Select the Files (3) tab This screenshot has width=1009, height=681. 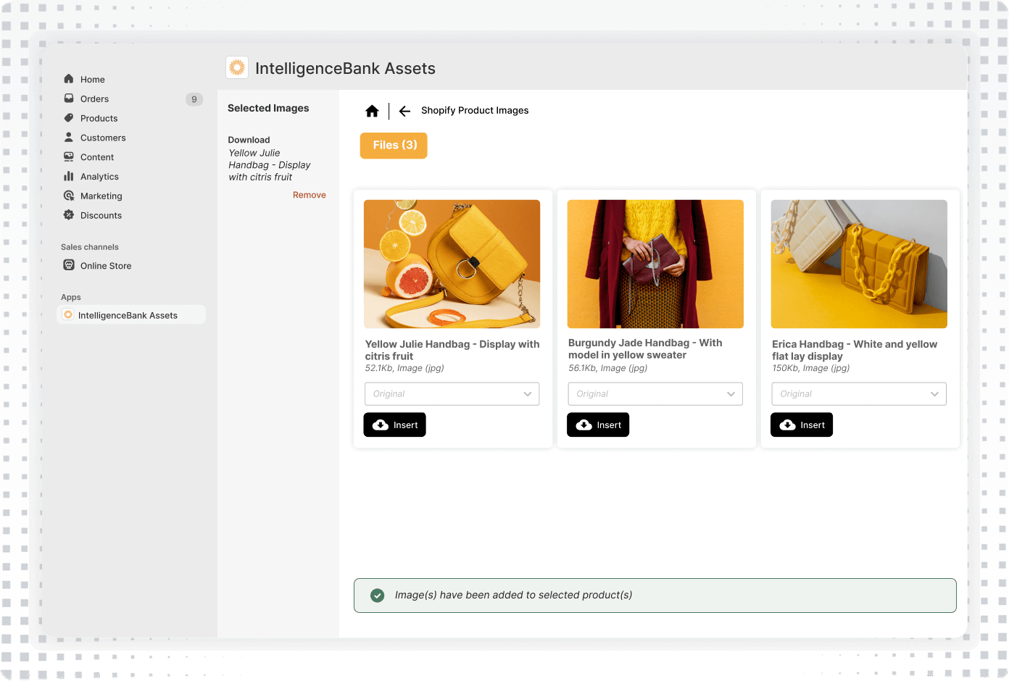click(394, 146)
